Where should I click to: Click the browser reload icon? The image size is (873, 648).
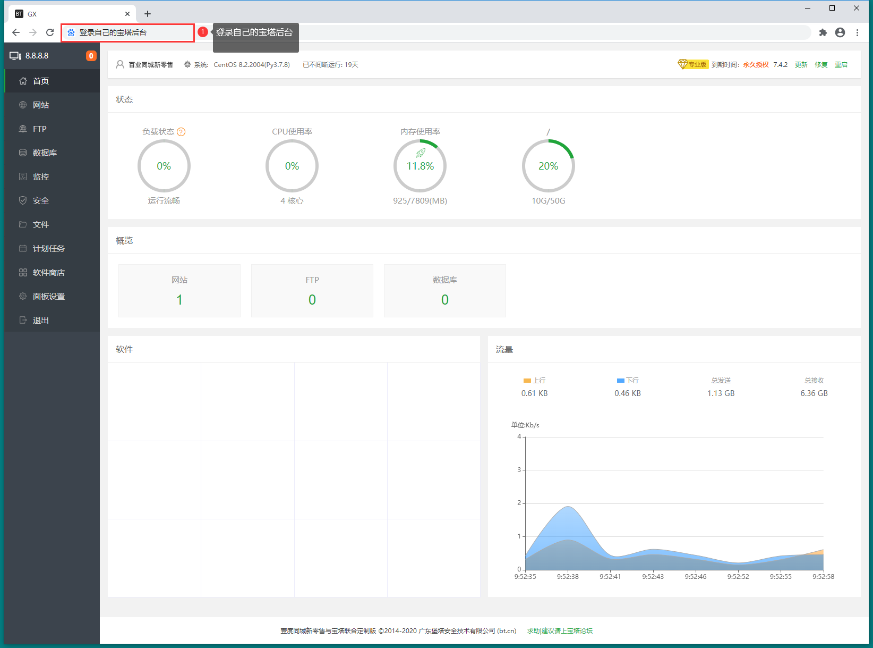click(x=50, y=32)
